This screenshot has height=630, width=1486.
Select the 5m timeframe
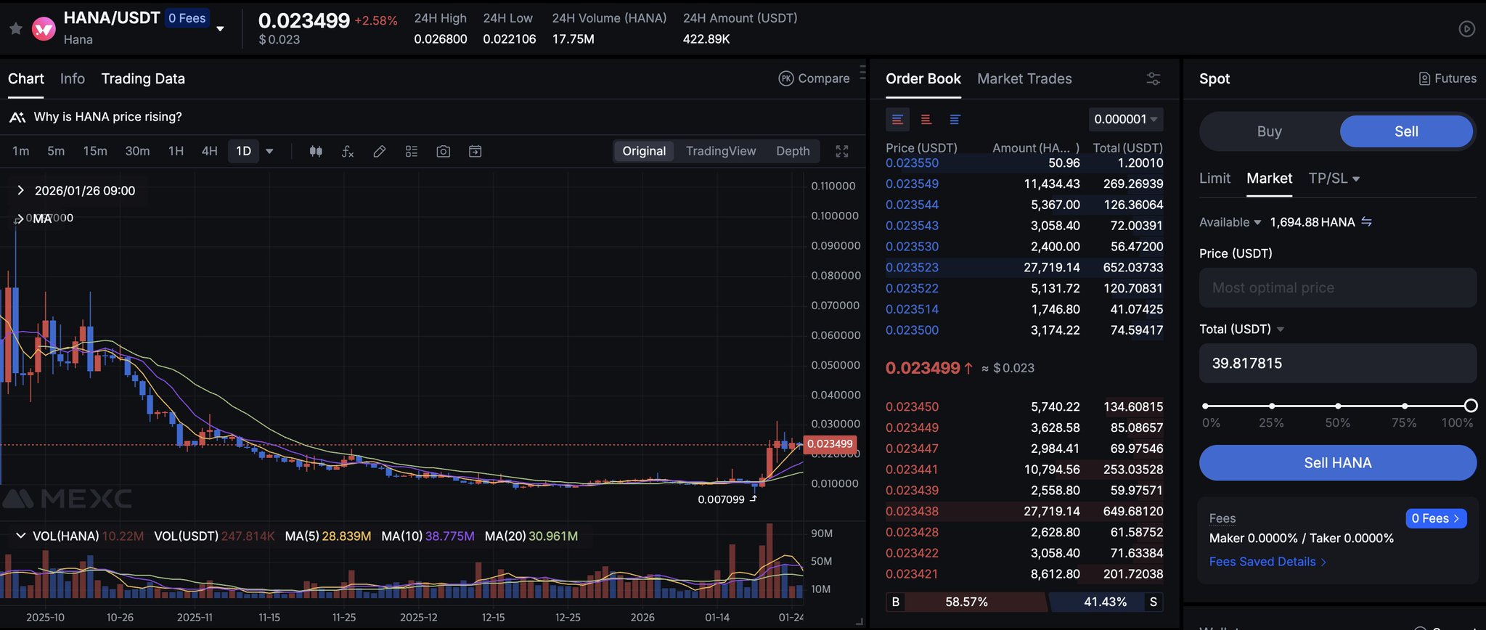tap(56, 151)
